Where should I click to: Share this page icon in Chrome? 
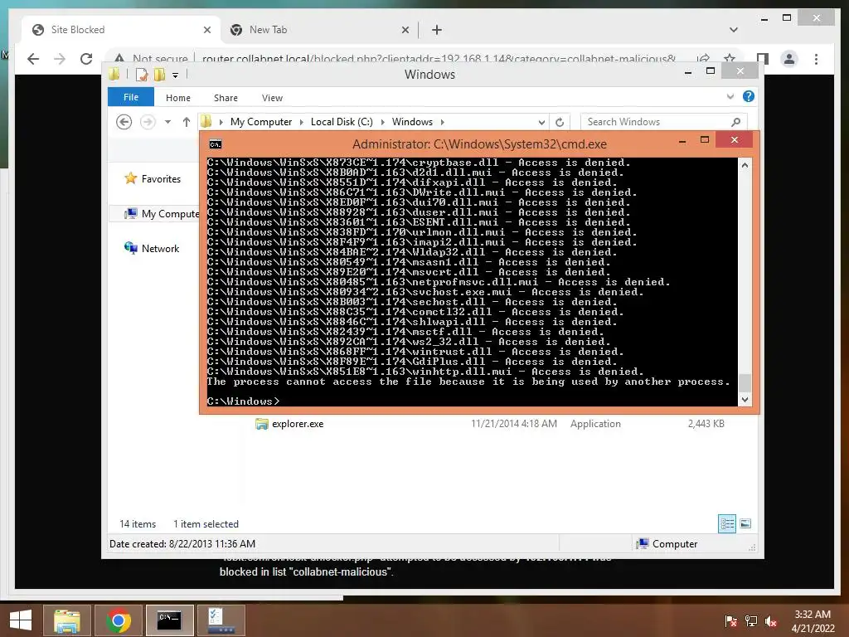point(703,58)
